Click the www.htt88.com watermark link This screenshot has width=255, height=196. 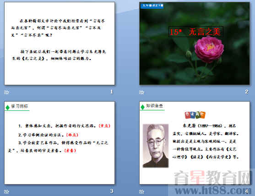[x=211, y=190]
